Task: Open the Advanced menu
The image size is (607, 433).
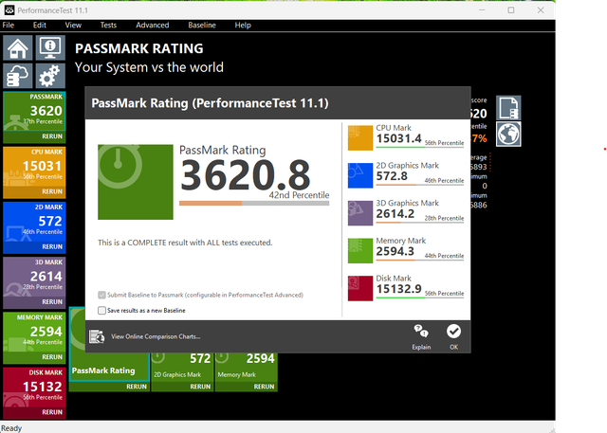Action: pos(152,25)
